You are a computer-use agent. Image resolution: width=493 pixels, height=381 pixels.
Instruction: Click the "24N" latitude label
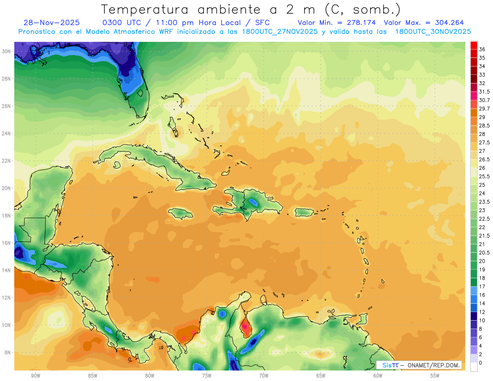(7, 134)
